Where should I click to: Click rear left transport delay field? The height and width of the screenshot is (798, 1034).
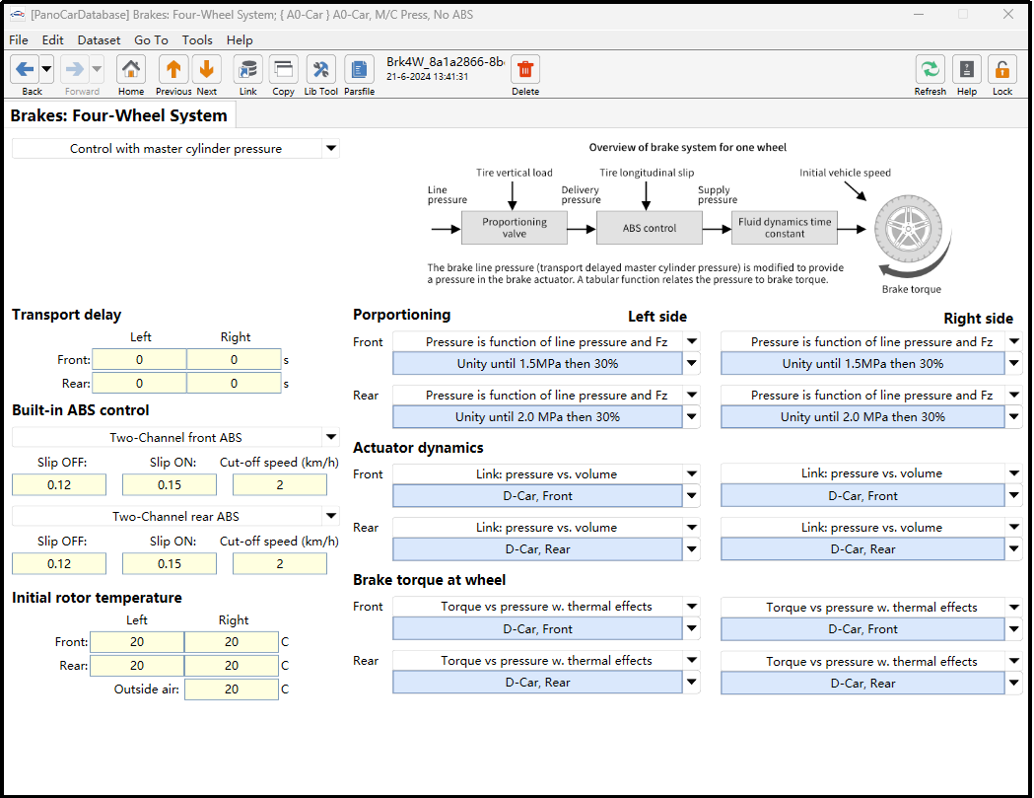139,384
